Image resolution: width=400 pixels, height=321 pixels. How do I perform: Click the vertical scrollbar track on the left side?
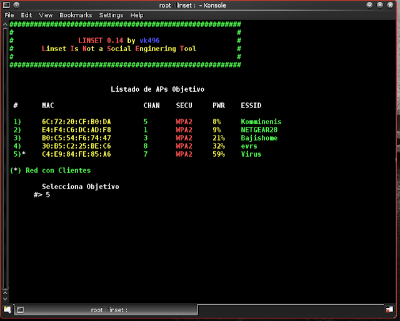tap(5, 156)
